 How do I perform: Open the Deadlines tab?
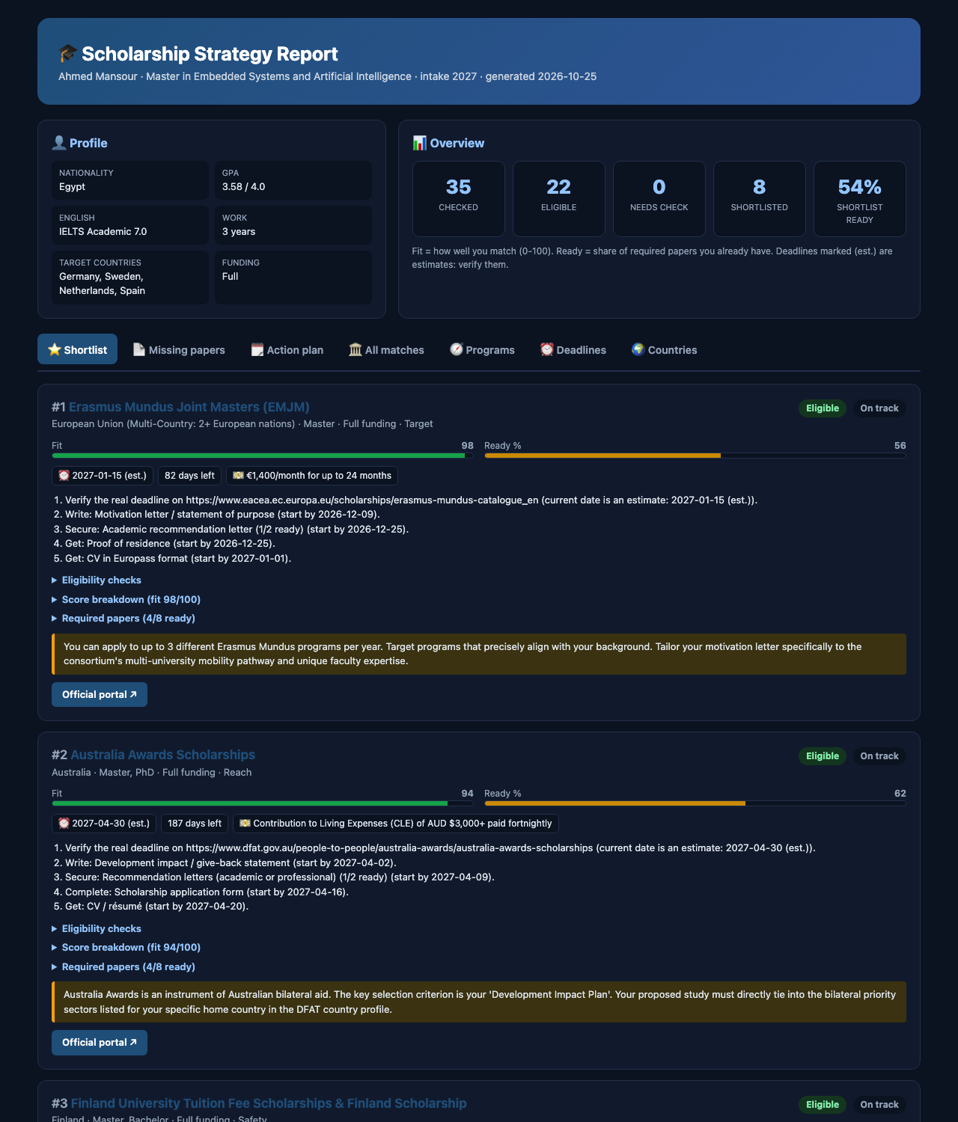pos(573,349)
